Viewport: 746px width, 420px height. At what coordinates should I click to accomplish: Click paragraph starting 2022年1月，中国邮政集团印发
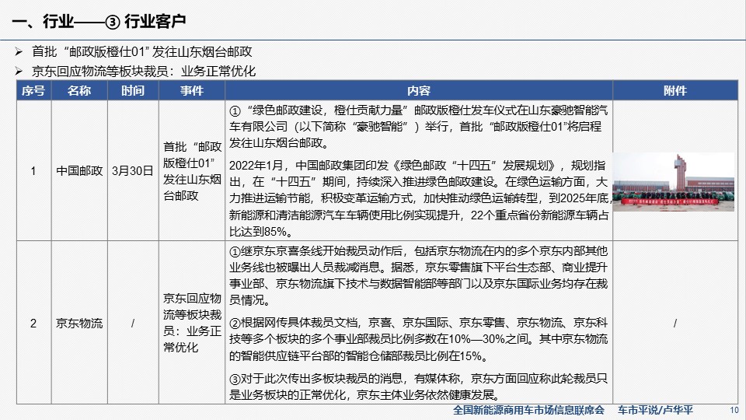pos(419,198)
